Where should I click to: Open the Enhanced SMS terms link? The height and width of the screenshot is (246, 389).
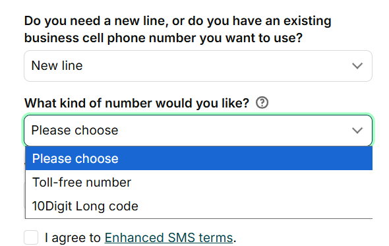click(x=169, y=237)
